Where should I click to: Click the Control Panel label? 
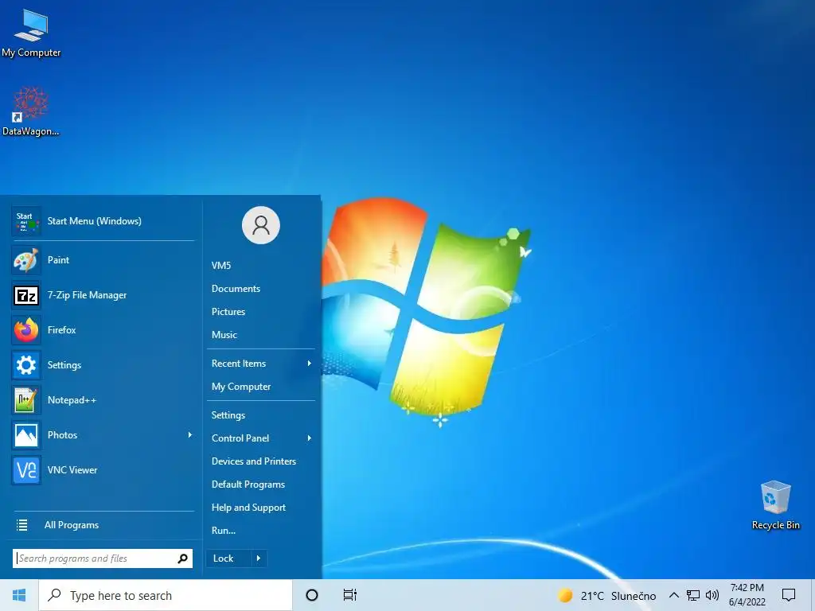pyautogui.click(x=240, y=438)
